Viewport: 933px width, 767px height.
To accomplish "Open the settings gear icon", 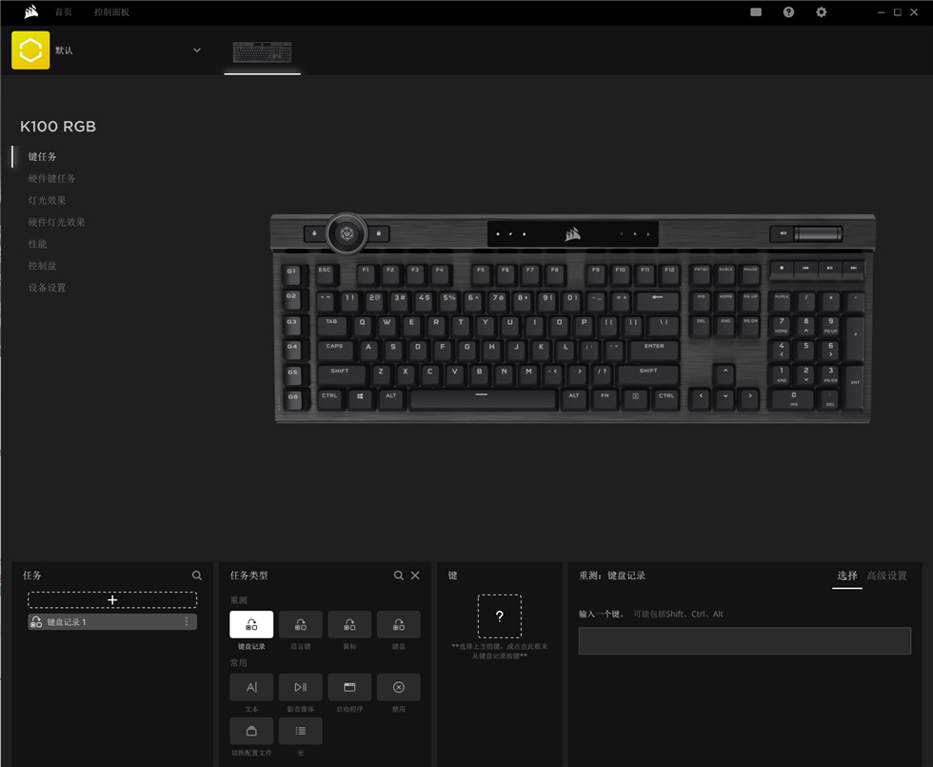I will (x=821, y=11).
